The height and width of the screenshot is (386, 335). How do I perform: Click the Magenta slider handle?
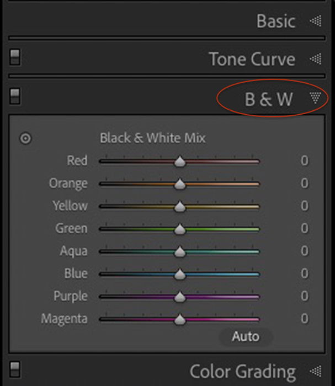[179, 319]
